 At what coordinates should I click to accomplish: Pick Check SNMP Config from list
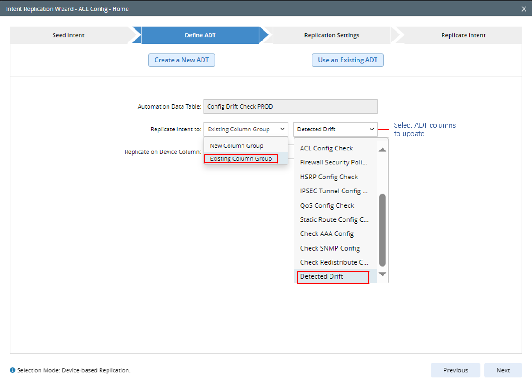[x=330, y=248]
